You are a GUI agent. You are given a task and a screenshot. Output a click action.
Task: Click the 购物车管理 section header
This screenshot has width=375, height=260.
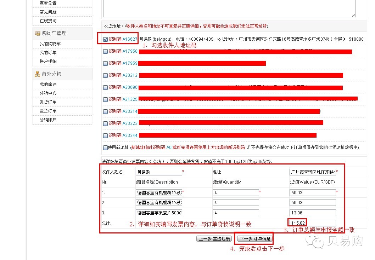[x=62, y=33]
